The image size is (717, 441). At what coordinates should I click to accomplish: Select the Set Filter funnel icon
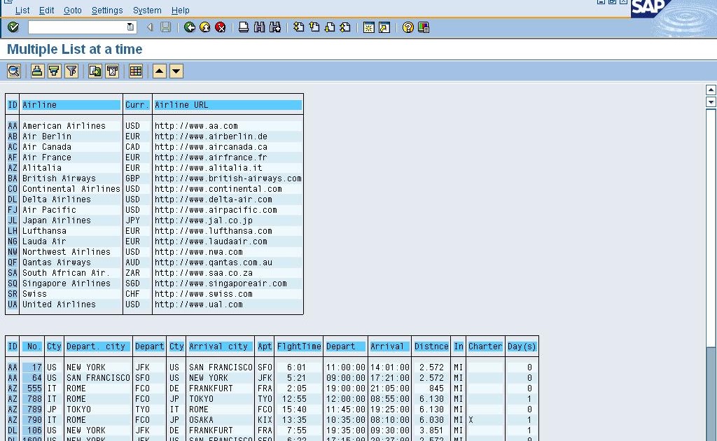[x=70, y=71]
